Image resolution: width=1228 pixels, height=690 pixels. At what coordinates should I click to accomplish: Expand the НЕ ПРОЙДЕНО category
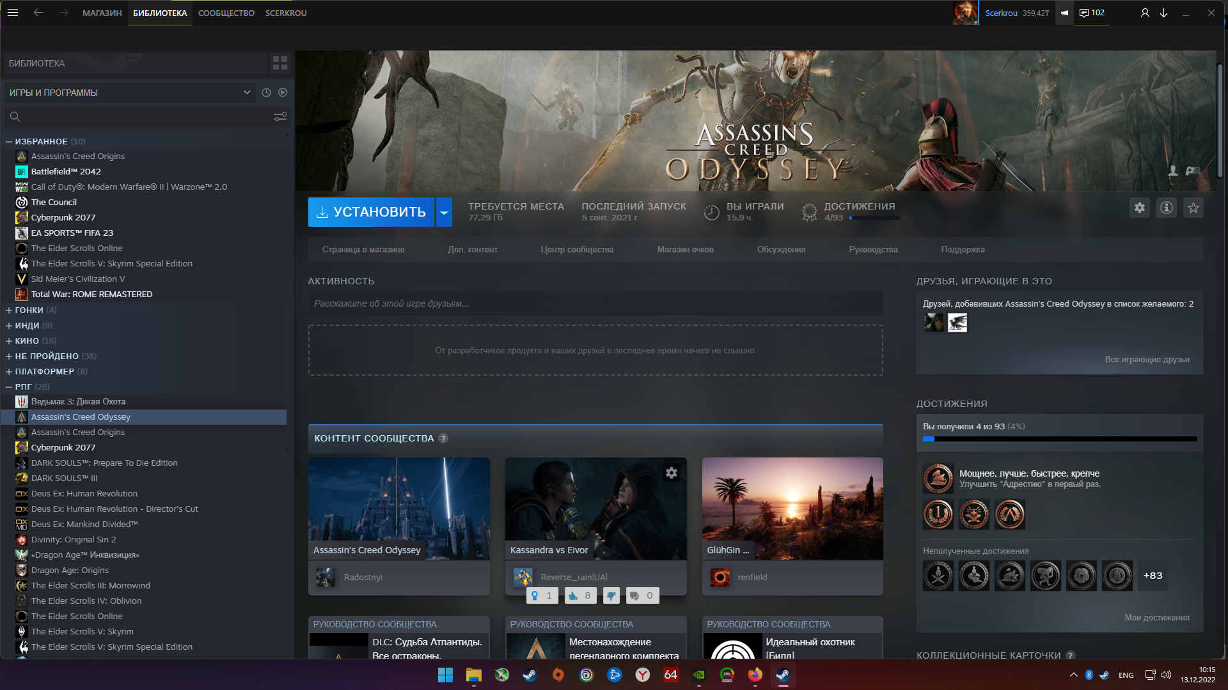click(9, 356)
